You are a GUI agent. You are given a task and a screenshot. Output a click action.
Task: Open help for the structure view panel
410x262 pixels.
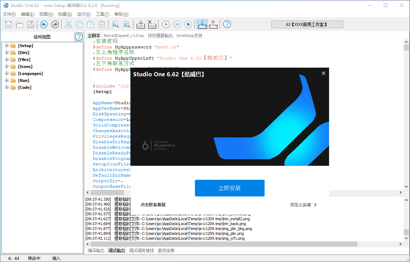79,37
